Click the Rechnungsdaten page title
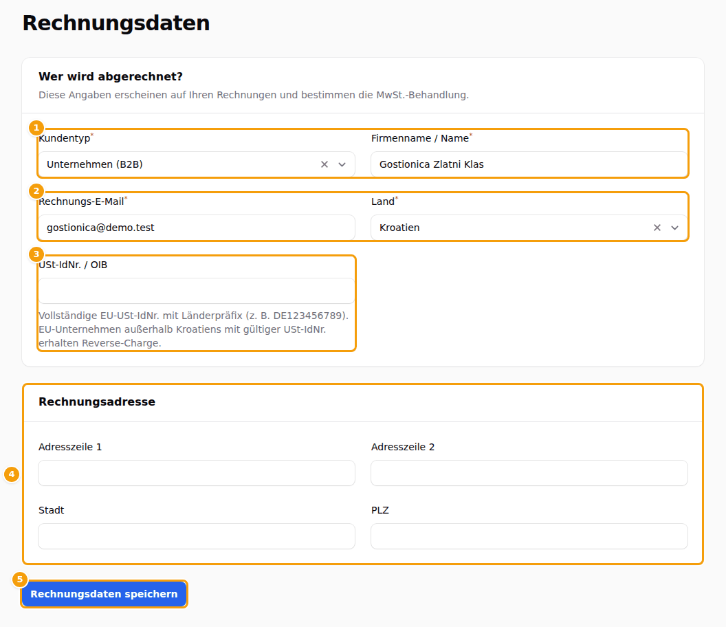 (x=116, y=23)
